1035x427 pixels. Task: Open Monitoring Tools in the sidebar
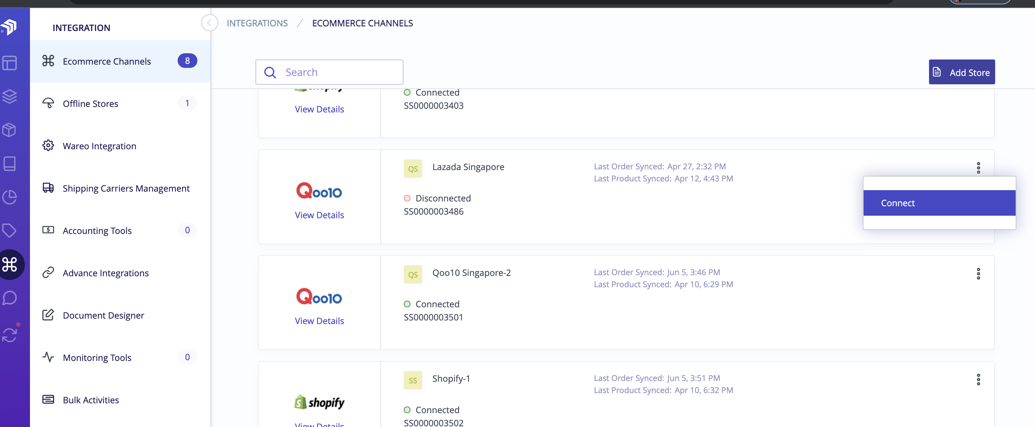[120, 358]
